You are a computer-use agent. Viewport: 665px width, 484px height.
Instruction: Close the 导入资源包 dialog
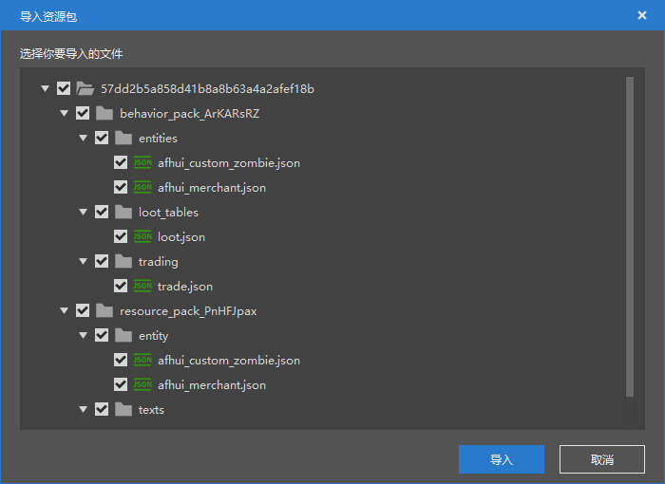click(x=642, y=15)
